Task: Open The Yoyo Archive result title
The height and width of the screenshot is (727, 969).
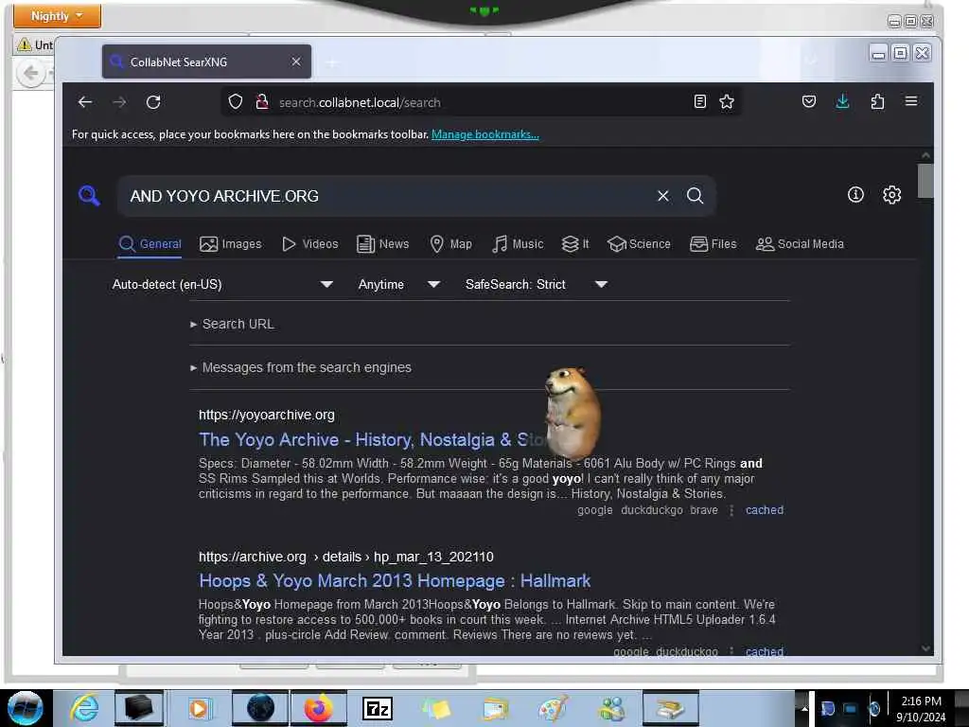Action: 371,439
